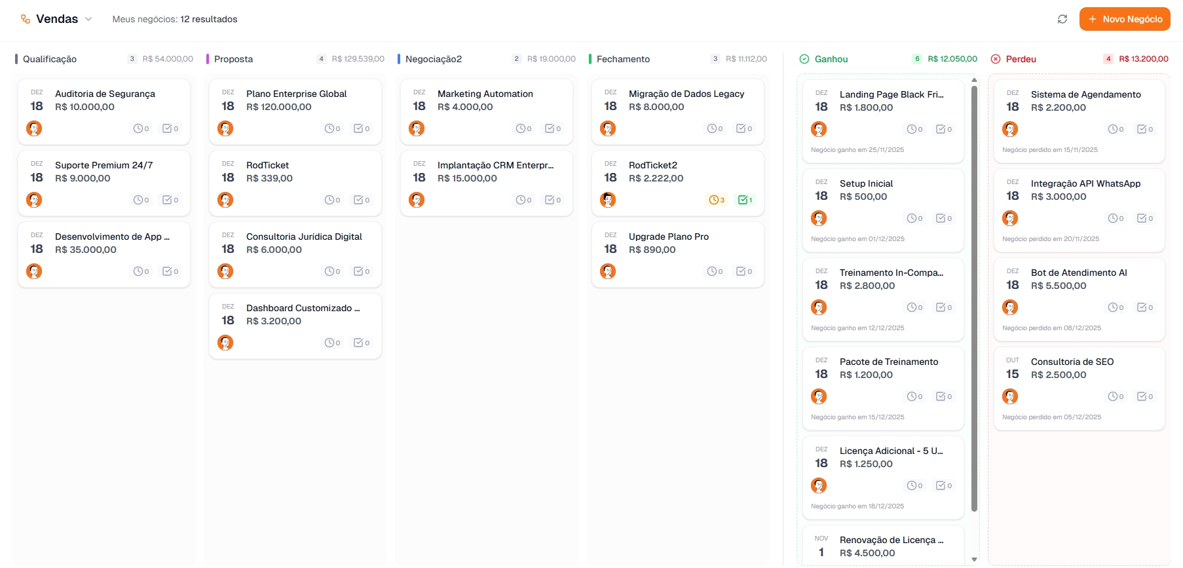The image size is (1183, 568).
Task: Select the Negociação2 column header
Action: tap(433, 59)
